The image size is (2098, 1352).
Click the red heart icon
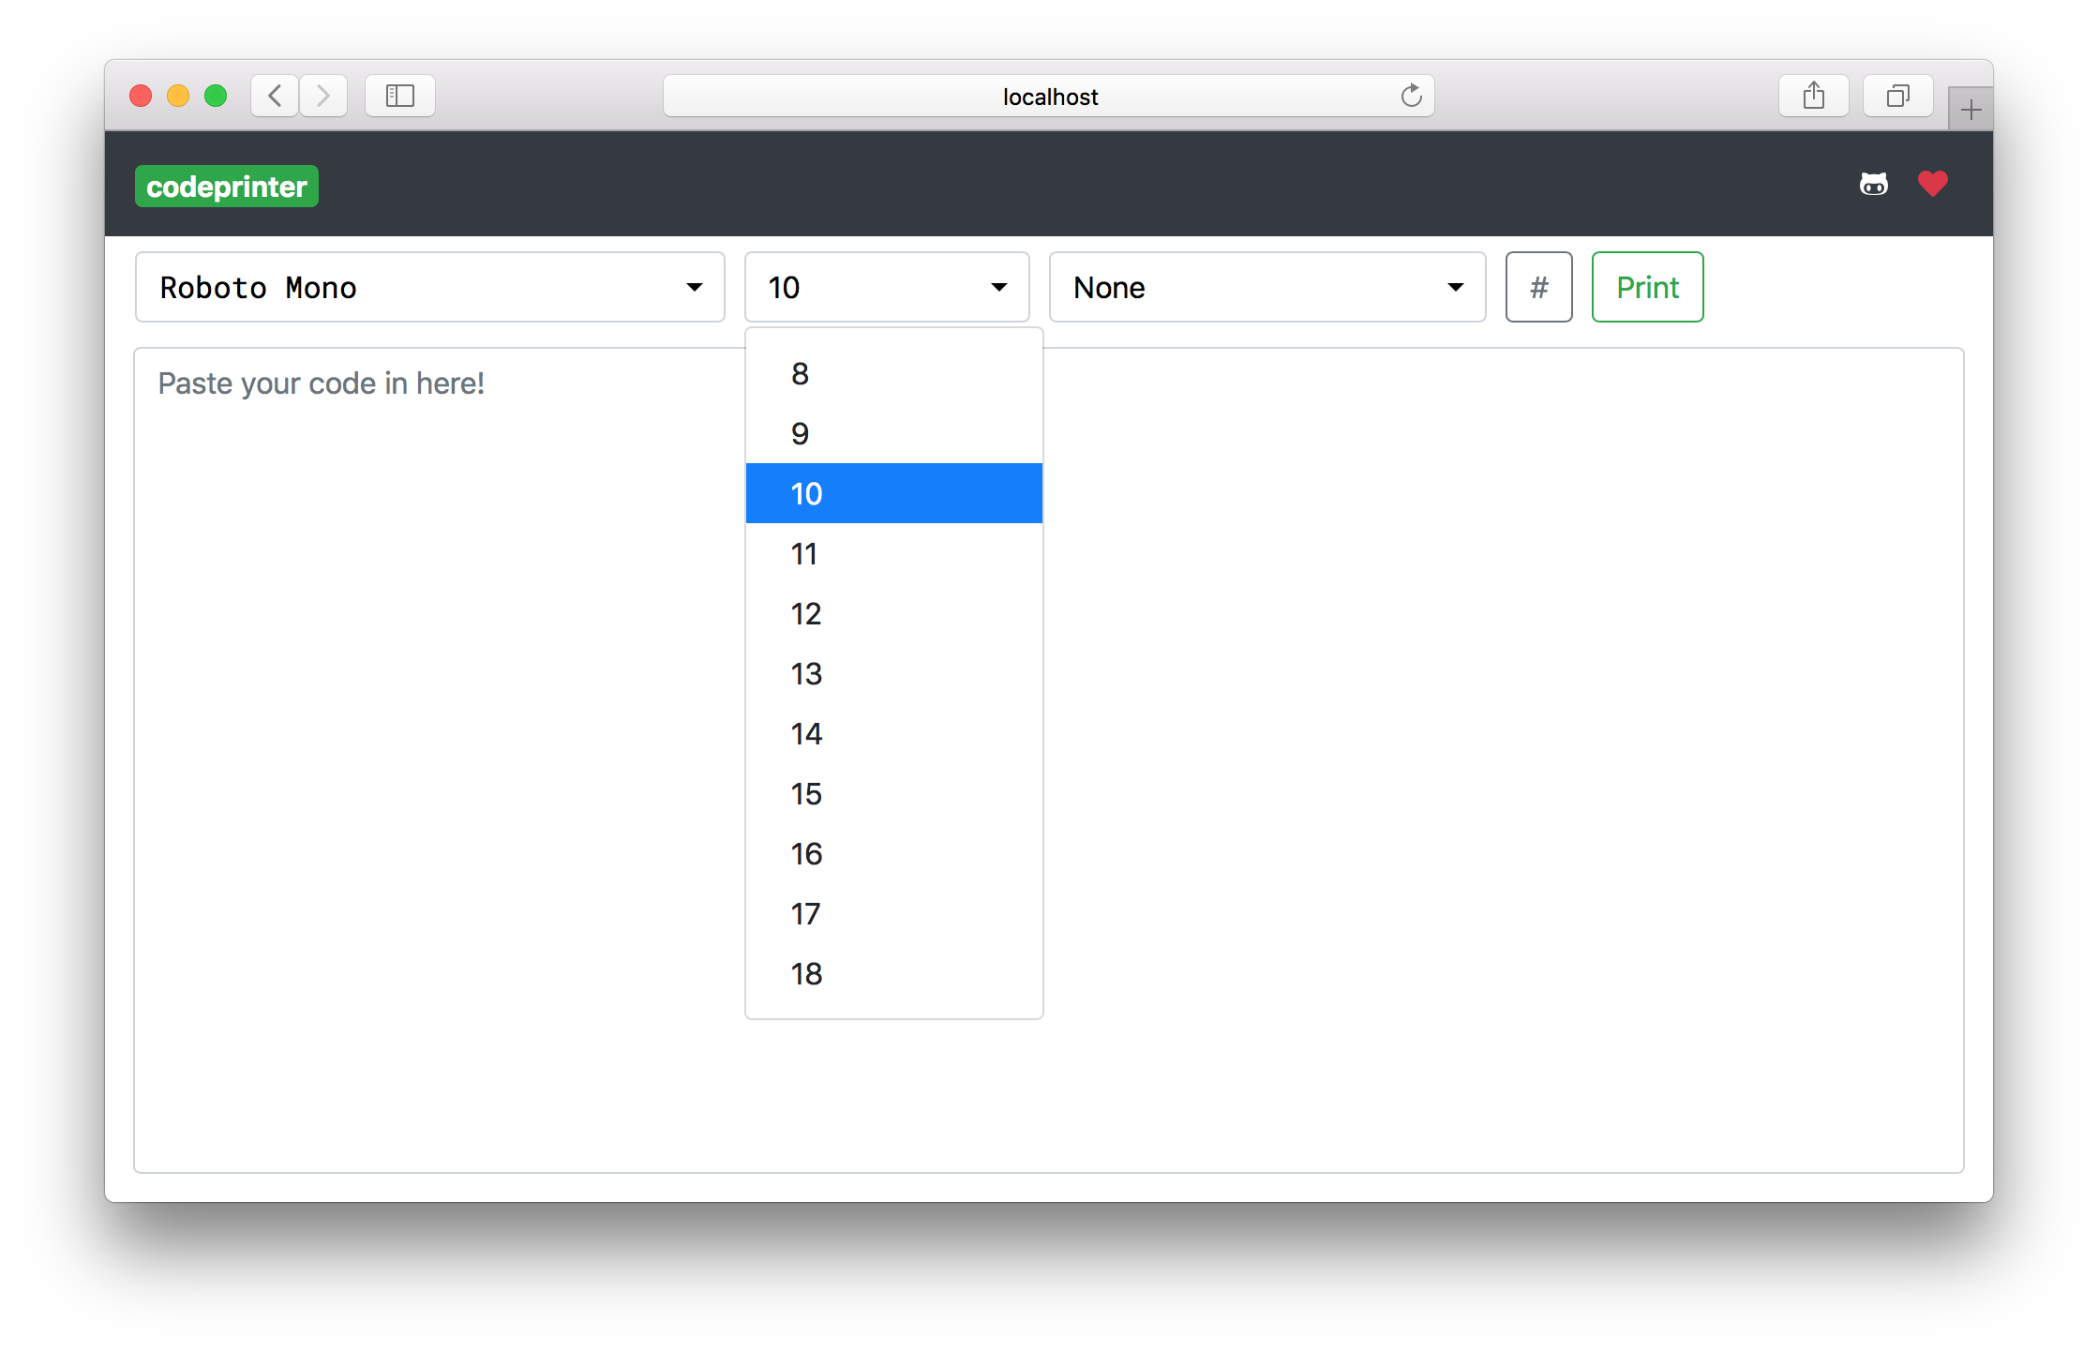coord(1932,184)
